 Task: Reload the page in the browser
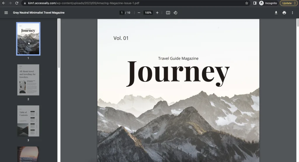(x=17, y=3)
